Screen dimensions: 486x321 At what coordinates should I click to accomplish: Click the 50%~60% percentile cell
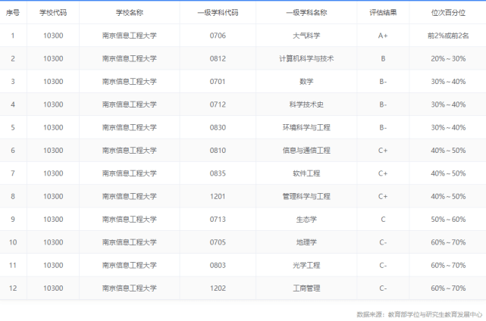[x=448, y=219]
